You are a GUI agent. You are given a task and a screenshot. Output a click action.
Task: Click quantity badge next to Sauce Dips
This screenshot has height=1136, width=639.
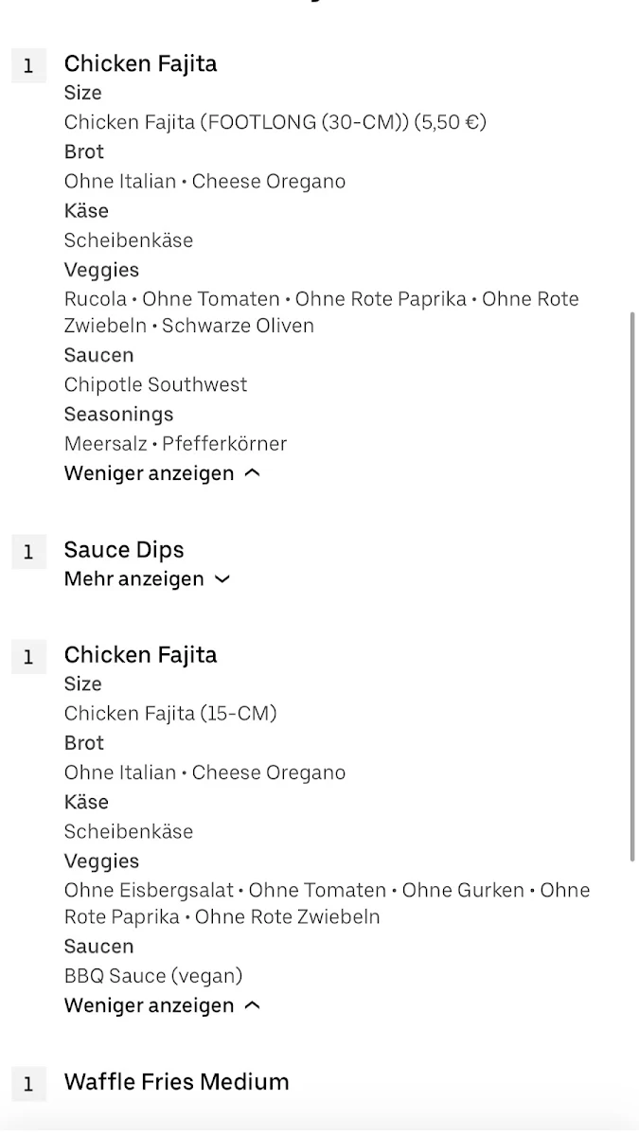click(x=28, y=551)
